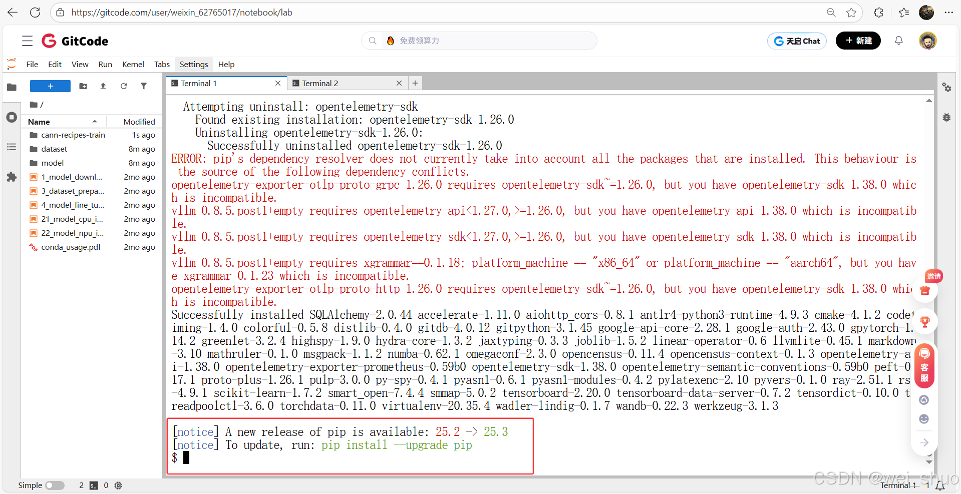The width and height of the screenshot is (961, 494).
Task: Click the smiley feedback floating icon
Action: (924, 419)
